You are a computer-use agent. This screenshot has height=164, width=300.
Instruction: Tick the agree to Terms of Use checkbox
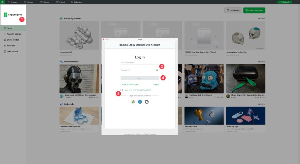coord(122,90)
